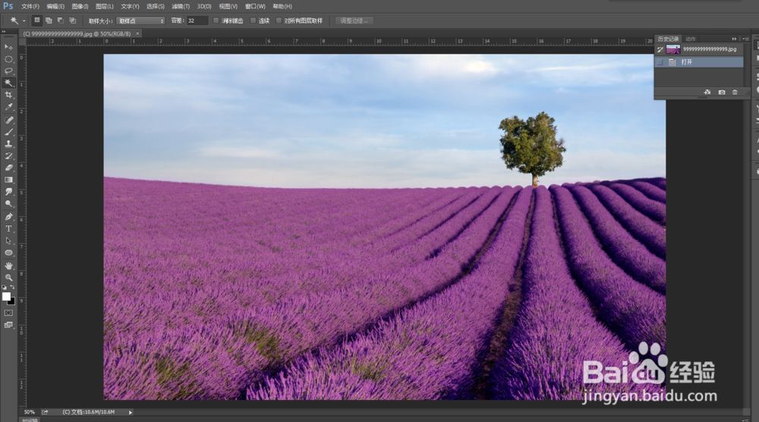The height and width of the screenshot is (422, 759).
Task: Open the 文件(F) menu
Action: pyautogui.click(x=30, y=6)
